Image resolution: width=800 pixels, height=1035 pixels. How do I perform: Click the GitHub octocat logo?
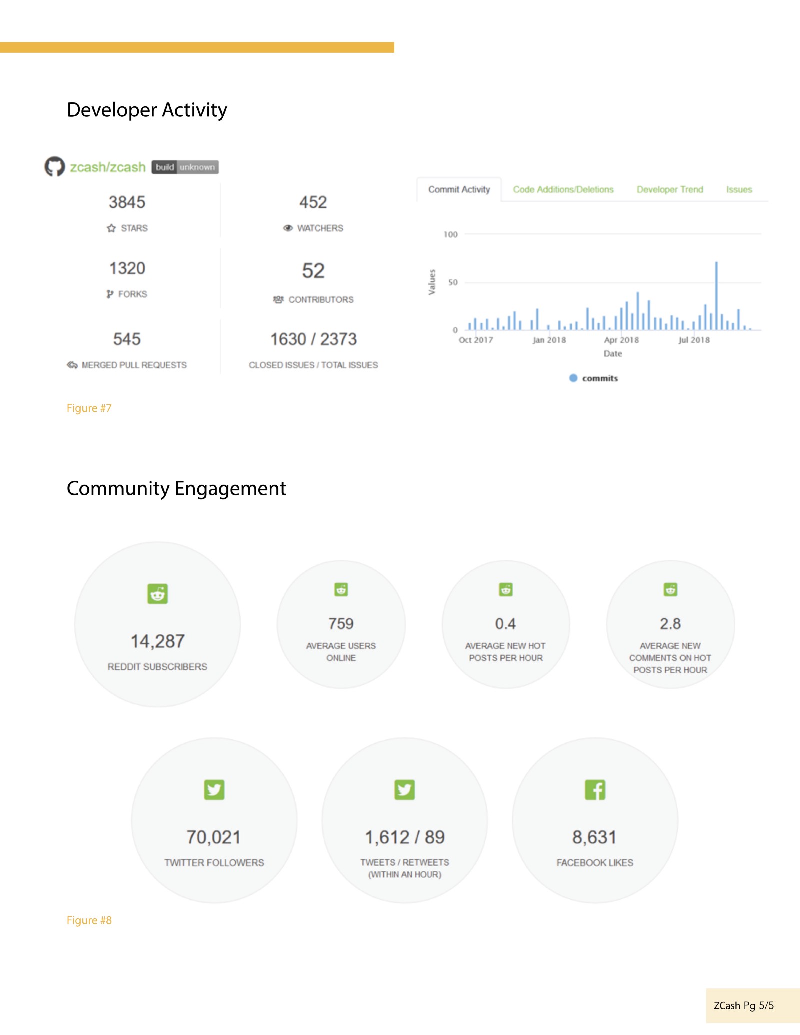coord(55,167)
